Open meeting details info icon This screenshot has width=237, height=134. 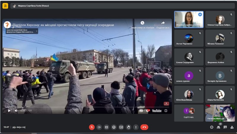(x=212, y=127)
